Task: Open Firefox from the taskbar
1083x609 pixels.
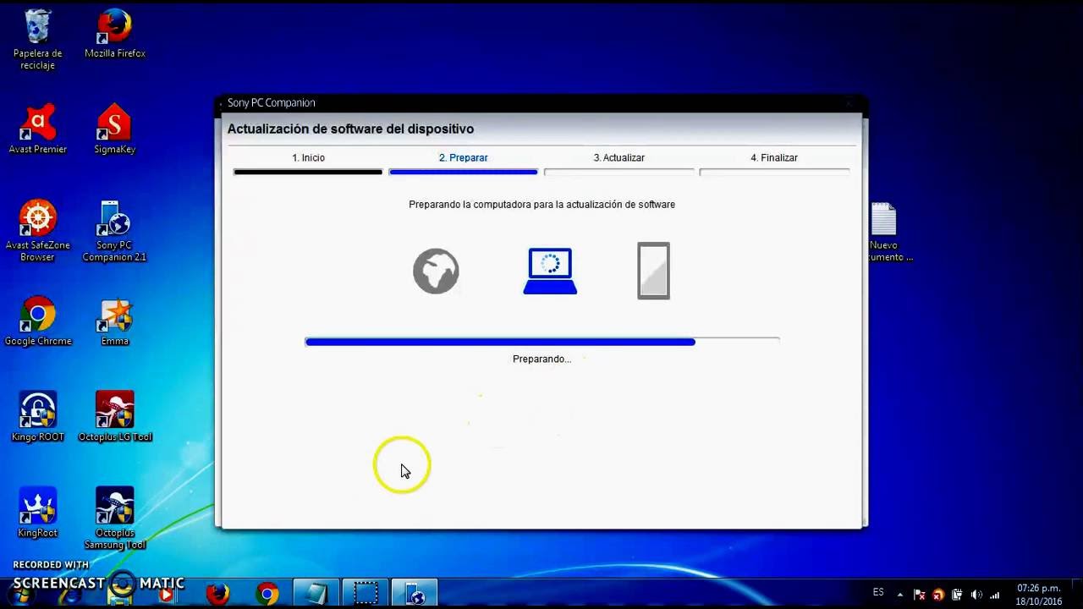Action: (x=217, y=594)
